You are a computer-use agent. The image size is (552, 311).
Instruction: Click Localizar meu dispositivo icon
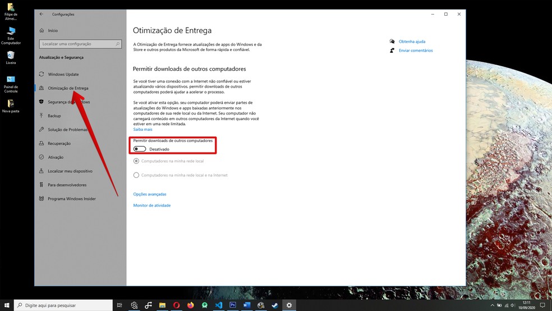(x=42, y=171)
